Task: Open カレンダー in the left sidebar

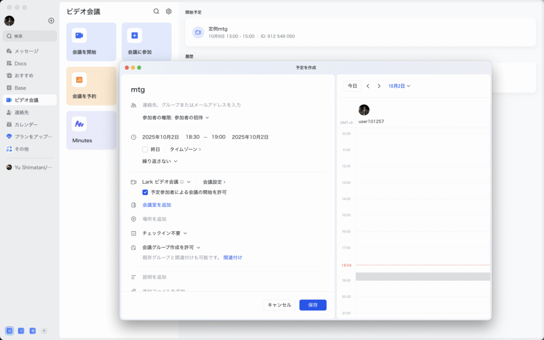Action: coord(25,124)
